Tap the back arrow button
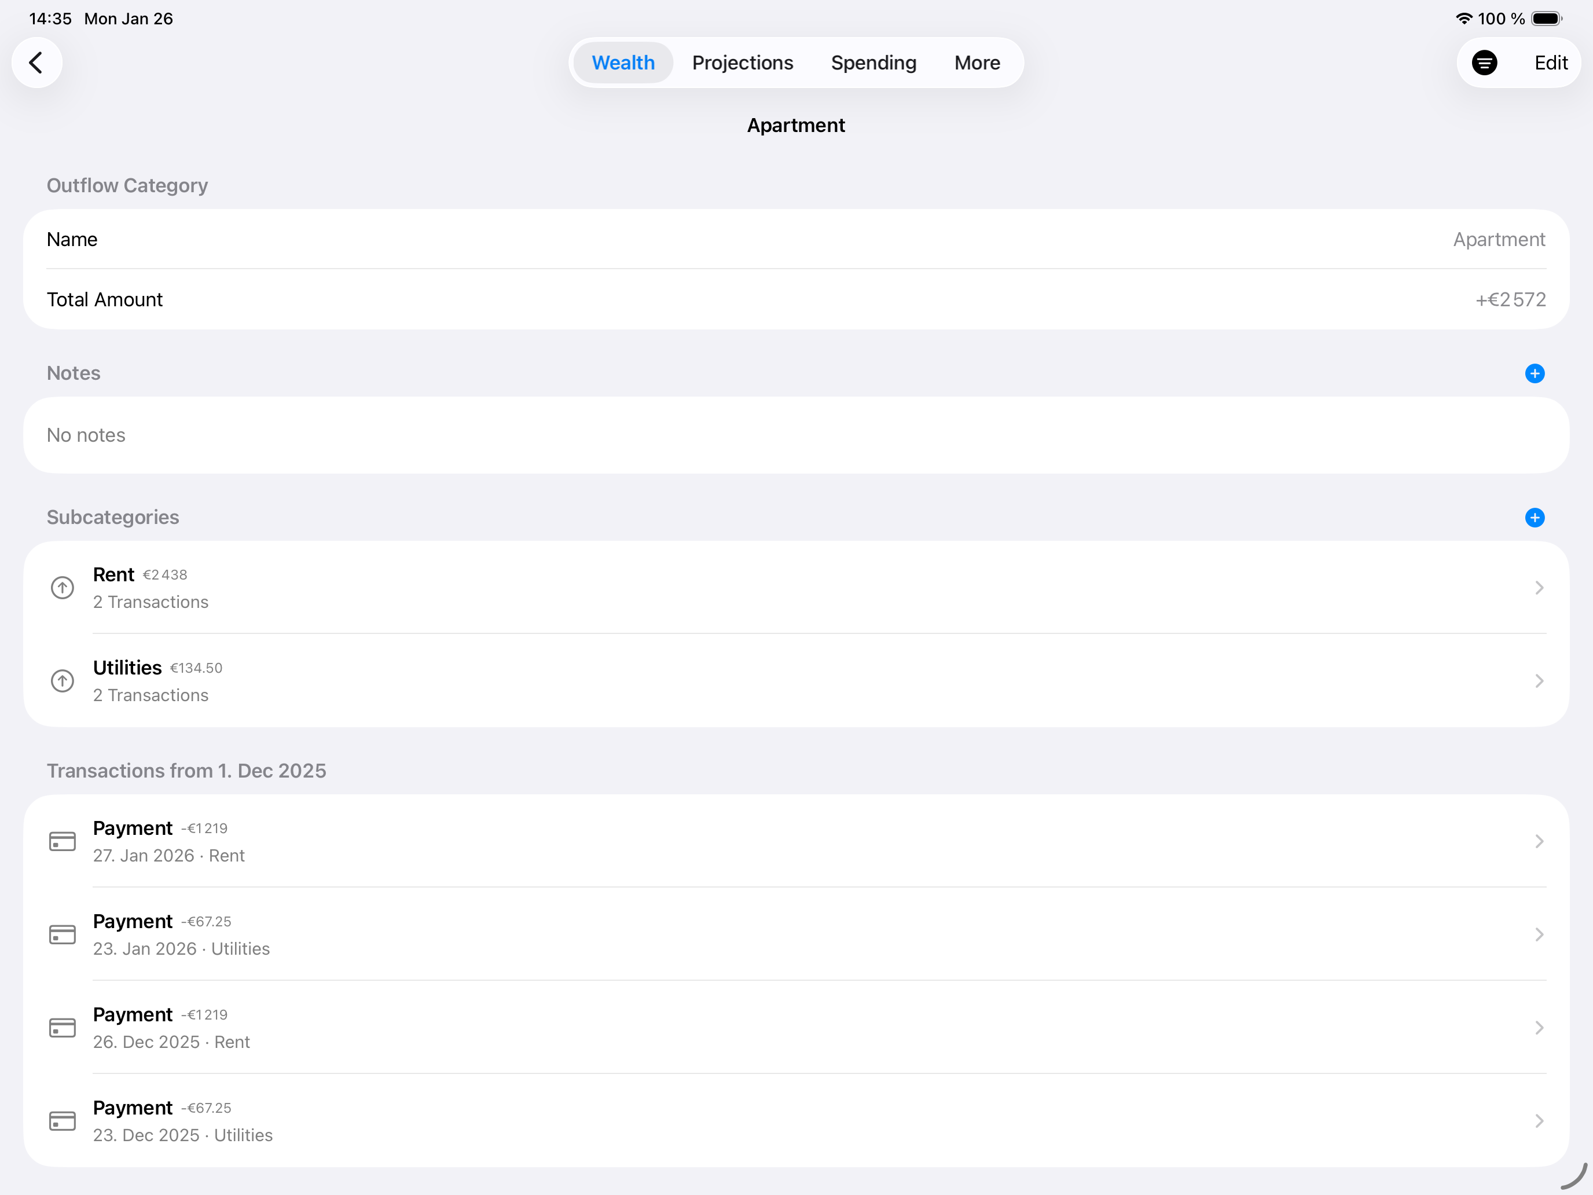Image resolution: width=1593 pixels, height=1195 pixels. pyautogui.click(x=36, y=63)
